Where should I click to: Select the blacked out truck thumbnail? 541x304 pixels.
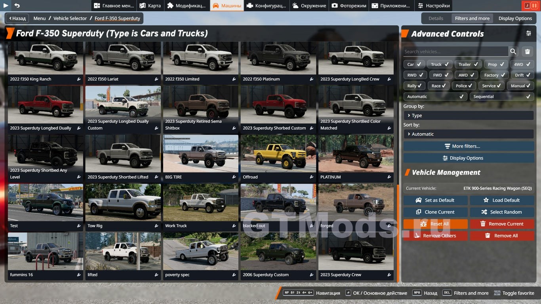point(278,202)
